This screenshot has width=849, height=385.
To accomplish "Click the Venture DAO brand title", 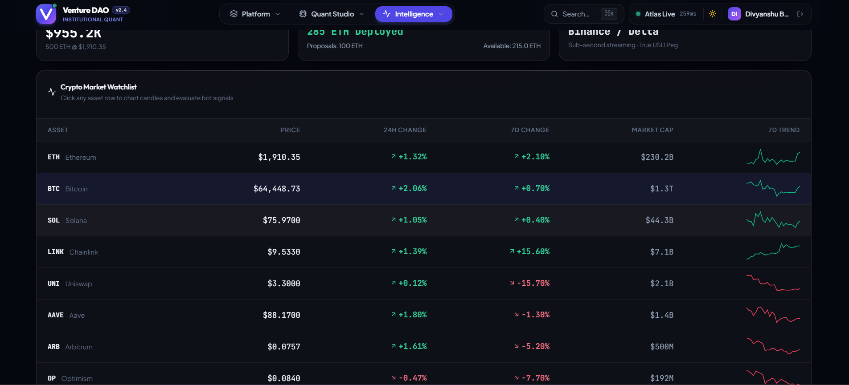I will [86, 10].
